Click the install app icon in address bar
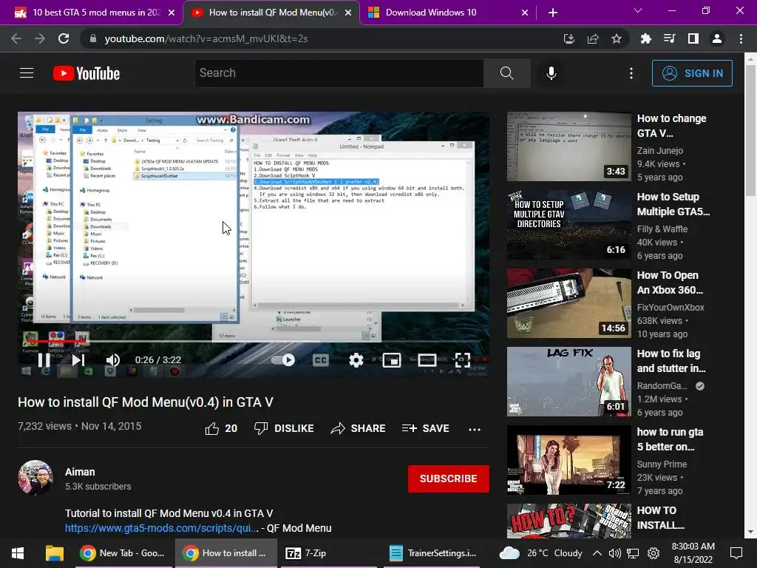757x568 pixels. 568,38
